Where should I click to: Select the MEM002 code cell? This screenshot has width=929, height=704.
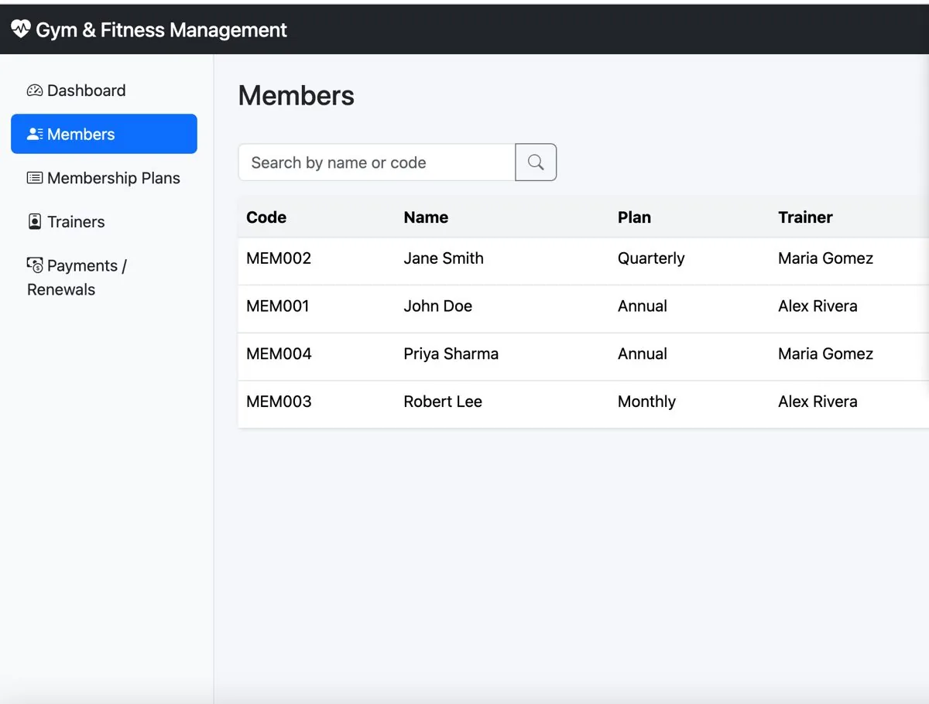pyautogui.click(x=279, y=258)
